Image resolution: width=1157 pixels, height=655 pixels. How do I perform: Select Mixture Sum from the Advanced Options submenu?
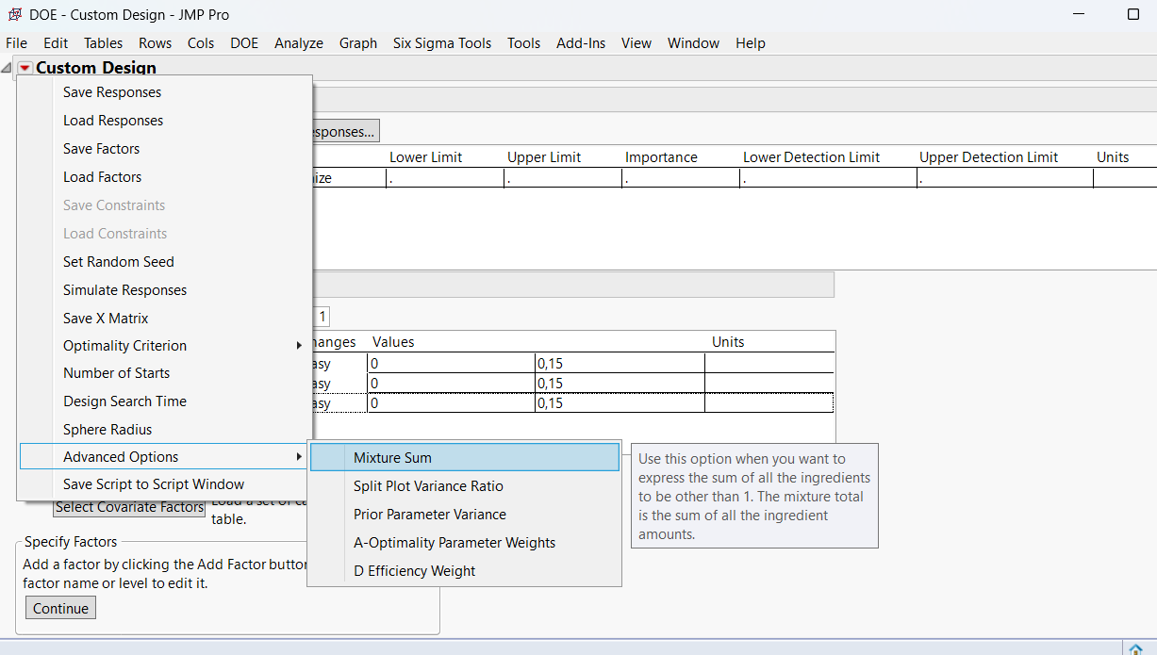tap(392, 458)
